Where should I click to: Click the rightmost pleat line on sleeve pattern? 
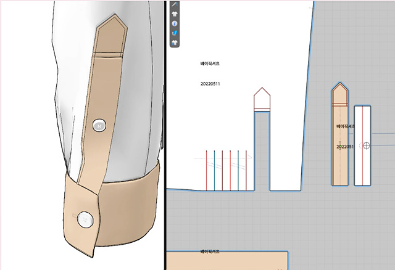pyautogui.click(x=246, y=170)
